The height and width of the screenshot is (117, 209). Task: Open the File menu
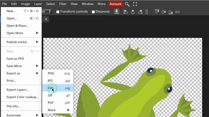[x=4, y=4]
